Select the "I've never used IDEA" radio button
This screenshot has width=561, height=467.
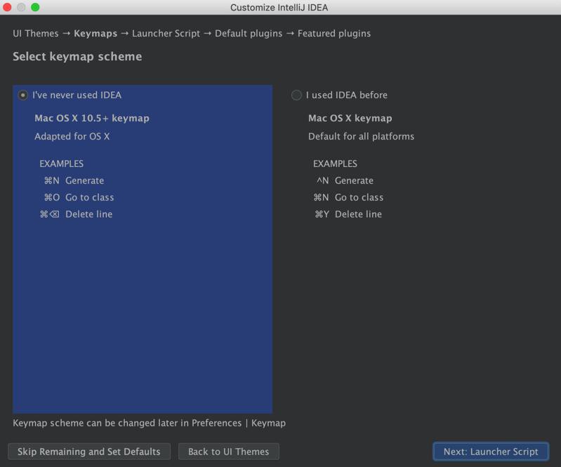pos(23,95)
